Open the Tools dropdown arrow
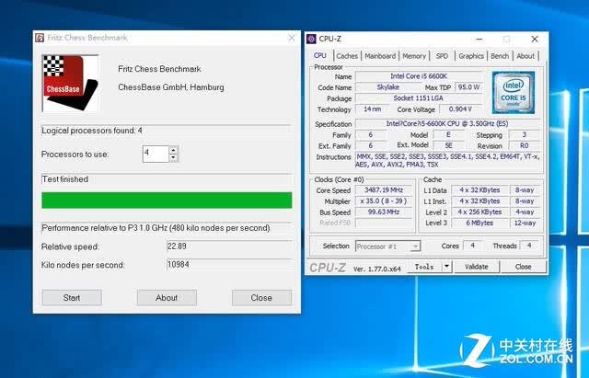 click(x=446, y=267)
